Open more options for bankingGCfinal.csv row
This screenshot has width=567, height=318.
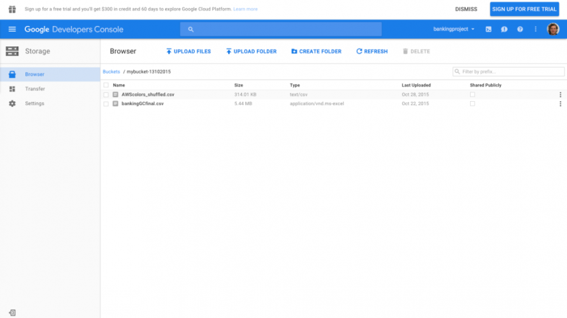[x=560, y=104]
